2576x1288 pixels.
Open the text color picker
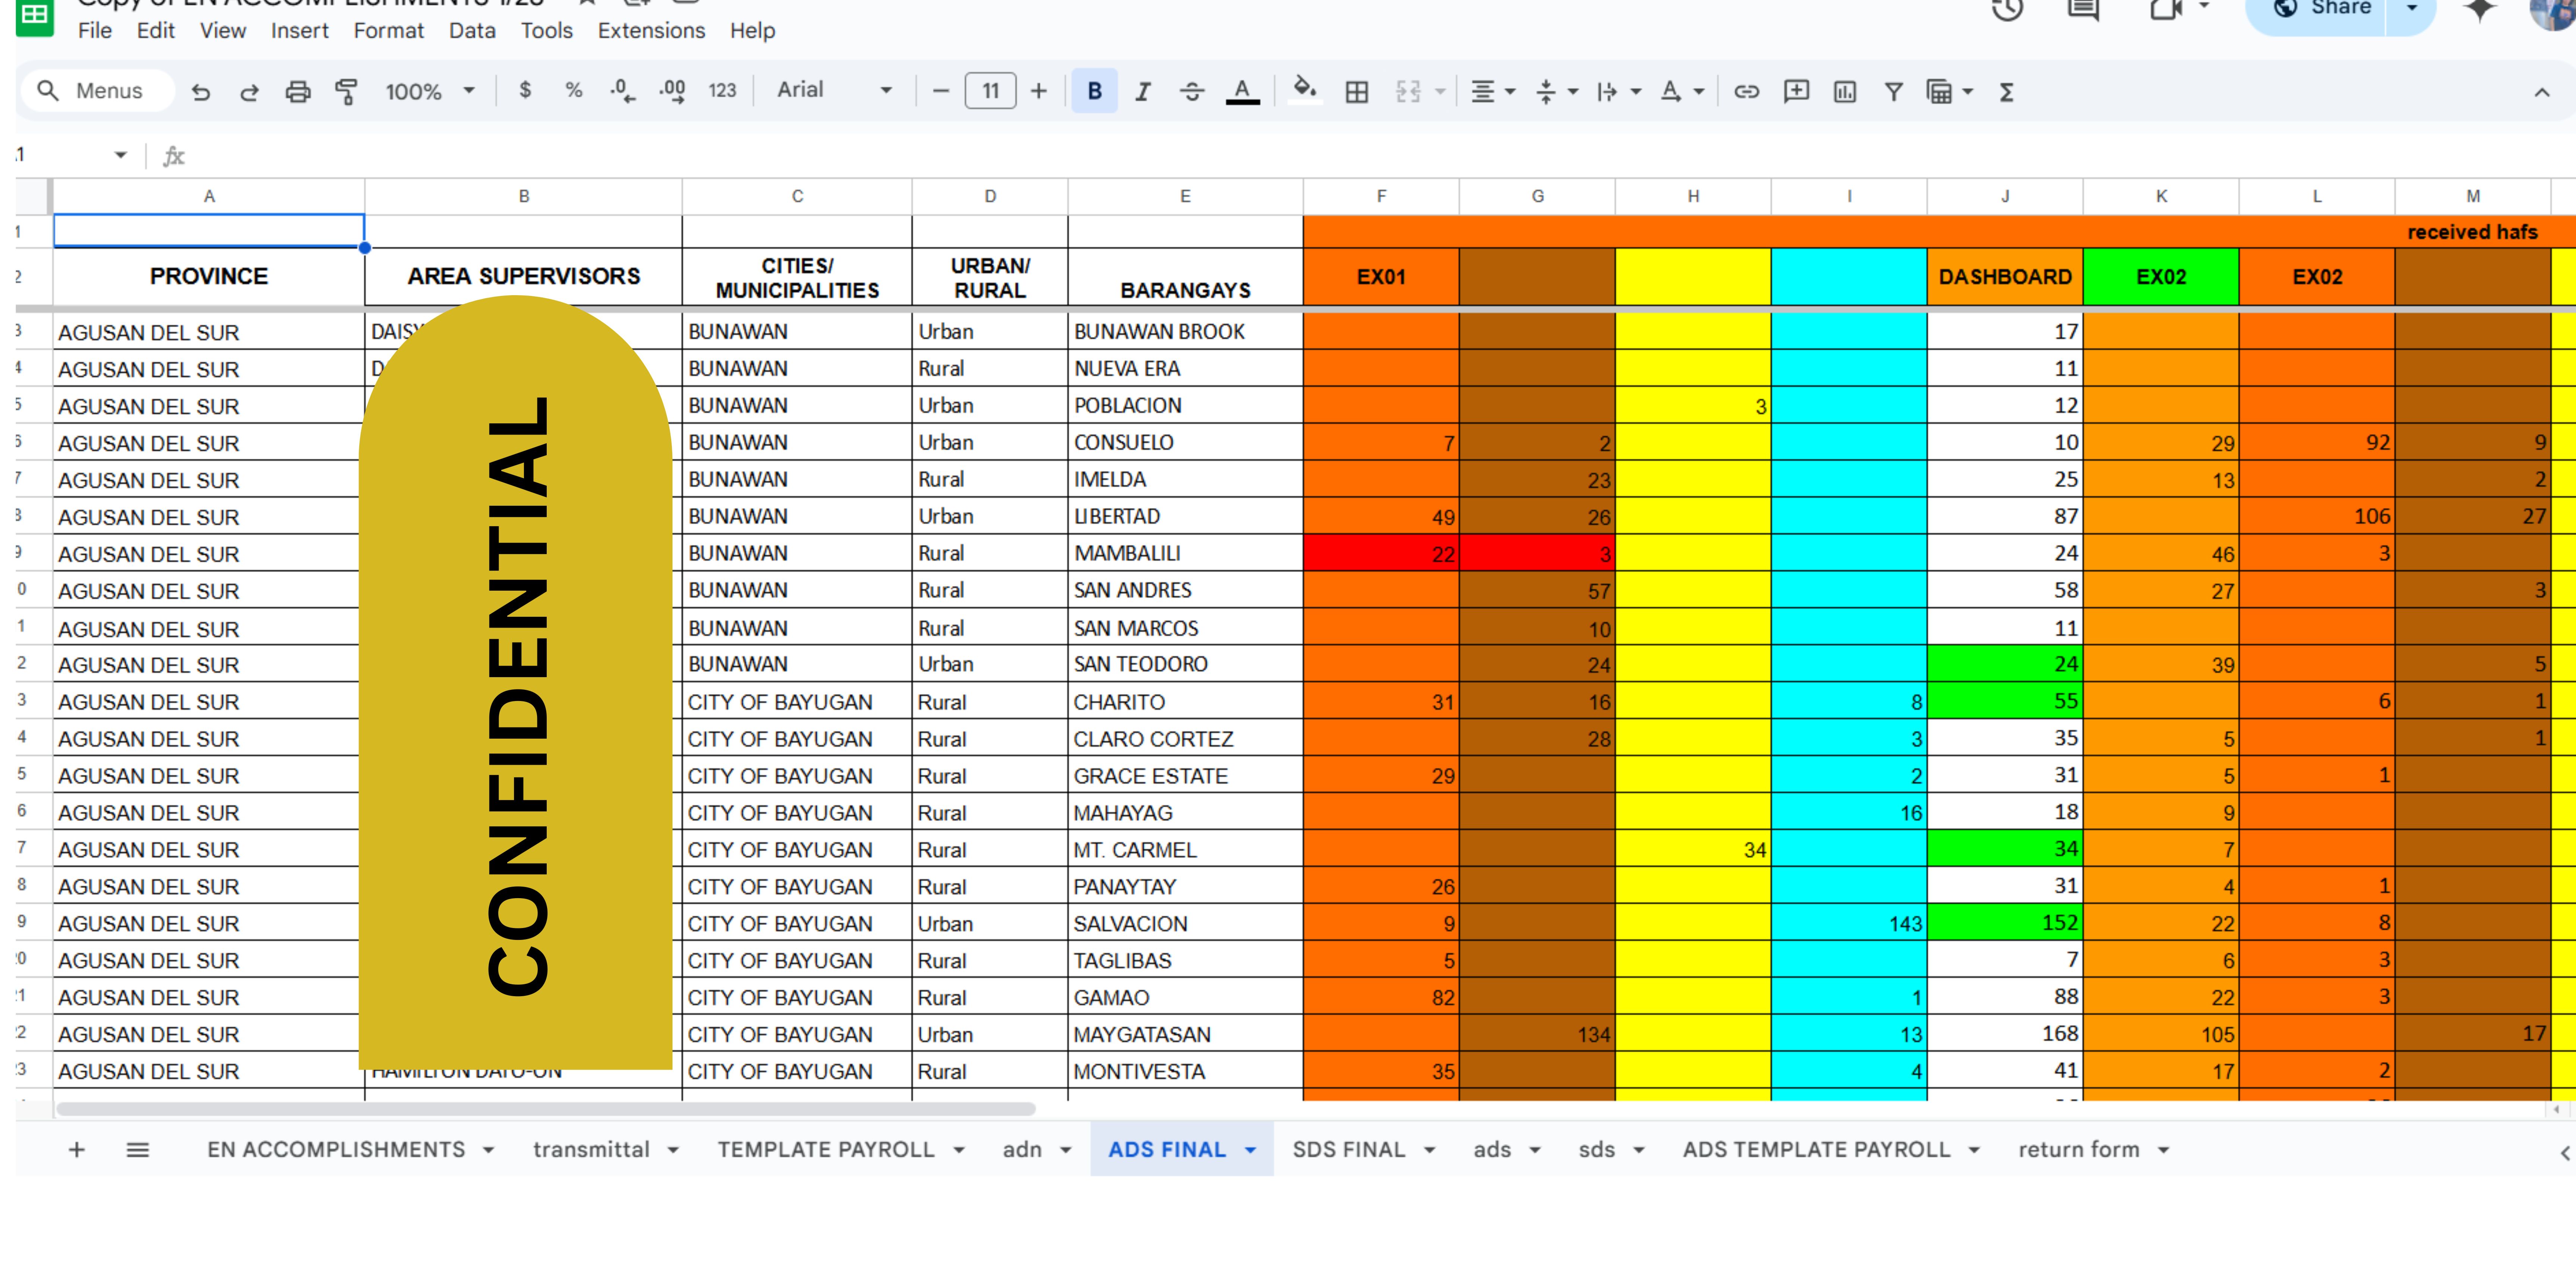pyautogui.click(x=1242, y=91)
